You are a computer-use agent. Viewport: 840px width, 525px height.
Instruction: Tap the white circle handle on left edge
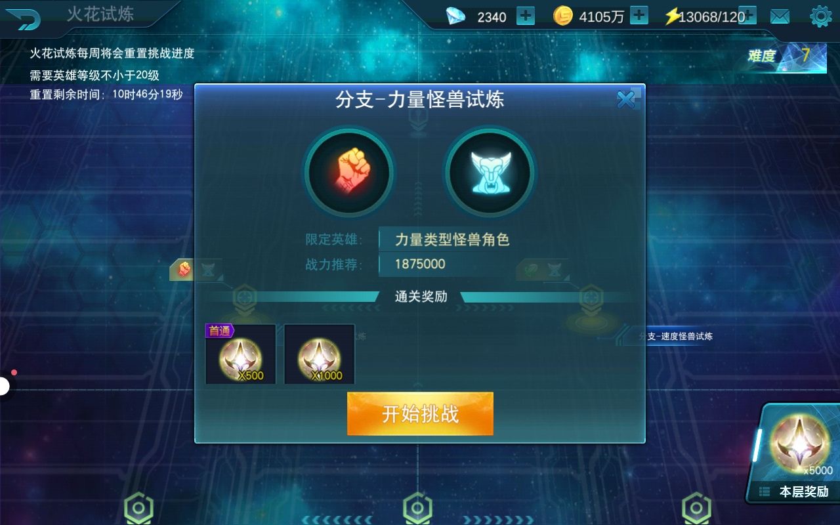(4, 387)
